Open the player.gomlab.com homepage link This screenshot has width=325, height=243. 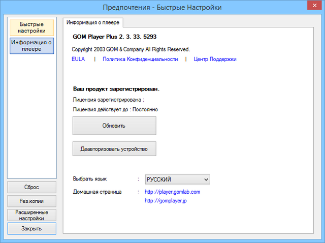[x=172, y=192]
